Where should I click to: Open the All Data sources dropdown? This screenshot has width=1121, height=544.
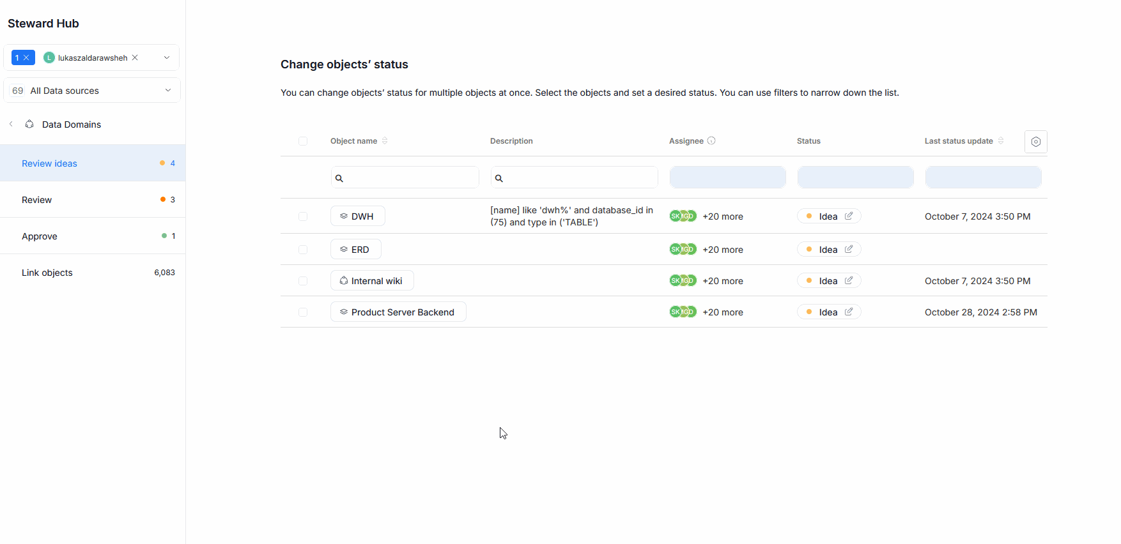tap(168, 91)
